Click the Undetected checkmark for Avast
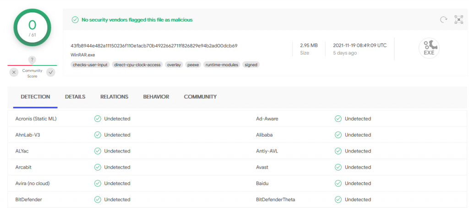This screenshot has height=208, width=469. tap(338, 167)
